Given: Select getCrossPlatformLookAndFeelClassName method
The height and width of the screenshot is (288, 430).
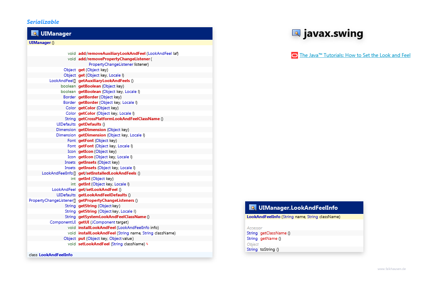Looking at the screenshot, I should coord(119,118).
